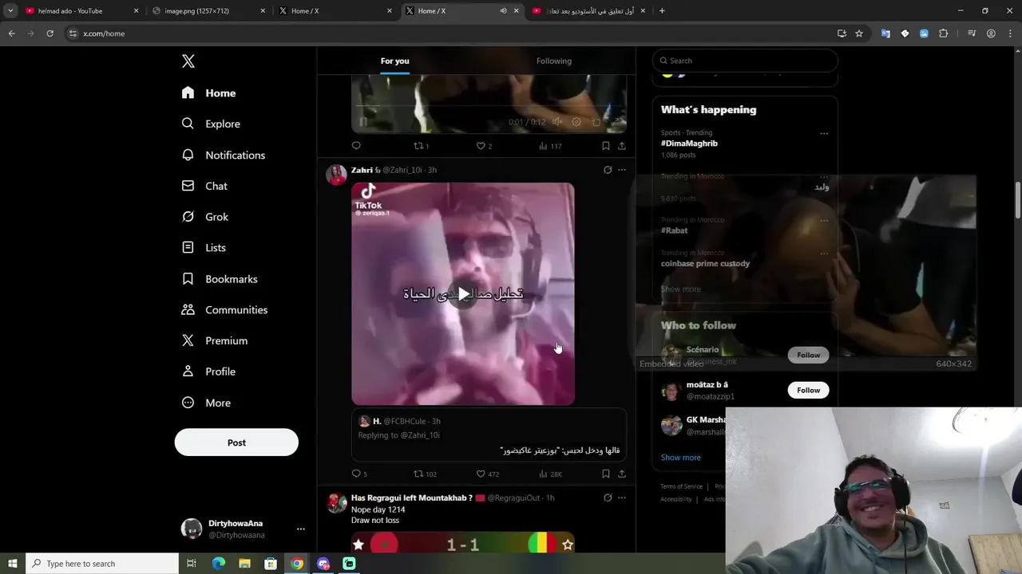Pause the top video

click(x=363, y=122)
